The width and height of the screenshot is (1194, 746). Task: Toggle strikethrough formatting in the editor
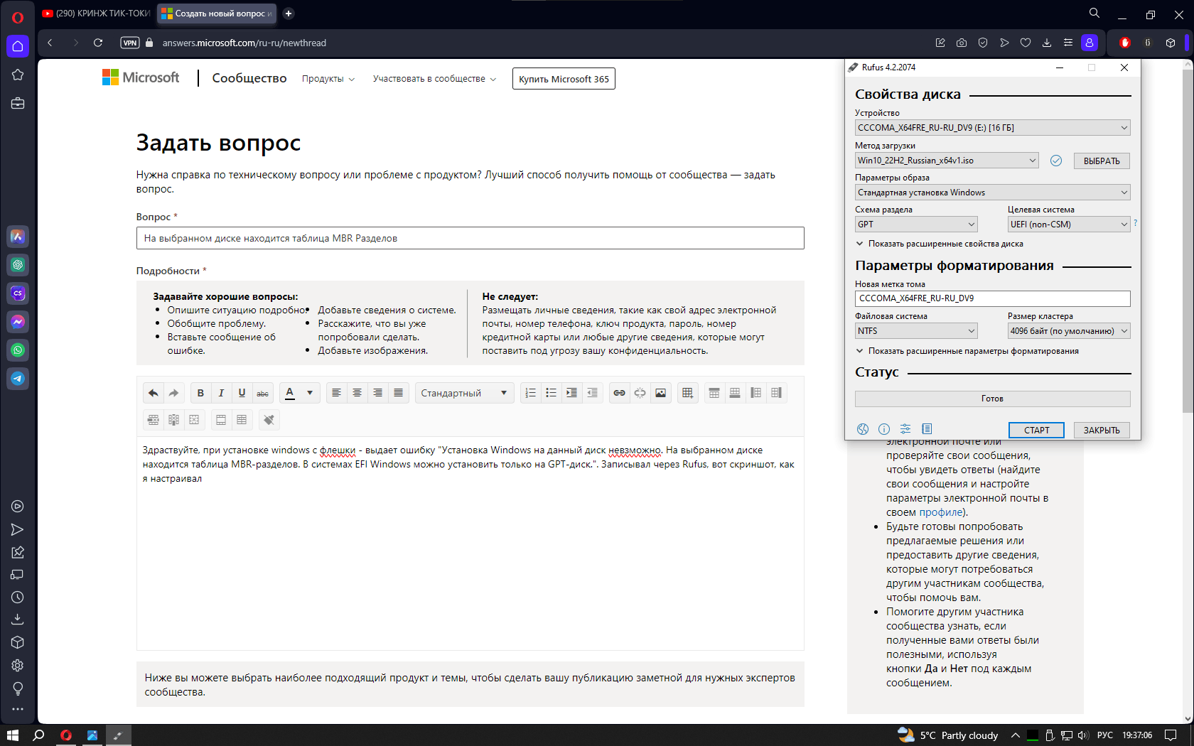coord(262,393)
